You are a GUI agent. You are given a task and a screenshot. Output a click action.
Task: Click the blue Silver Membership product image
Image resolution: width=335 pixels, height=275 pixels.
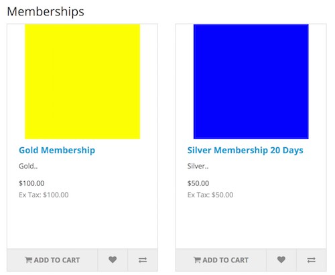click(251, 82)
